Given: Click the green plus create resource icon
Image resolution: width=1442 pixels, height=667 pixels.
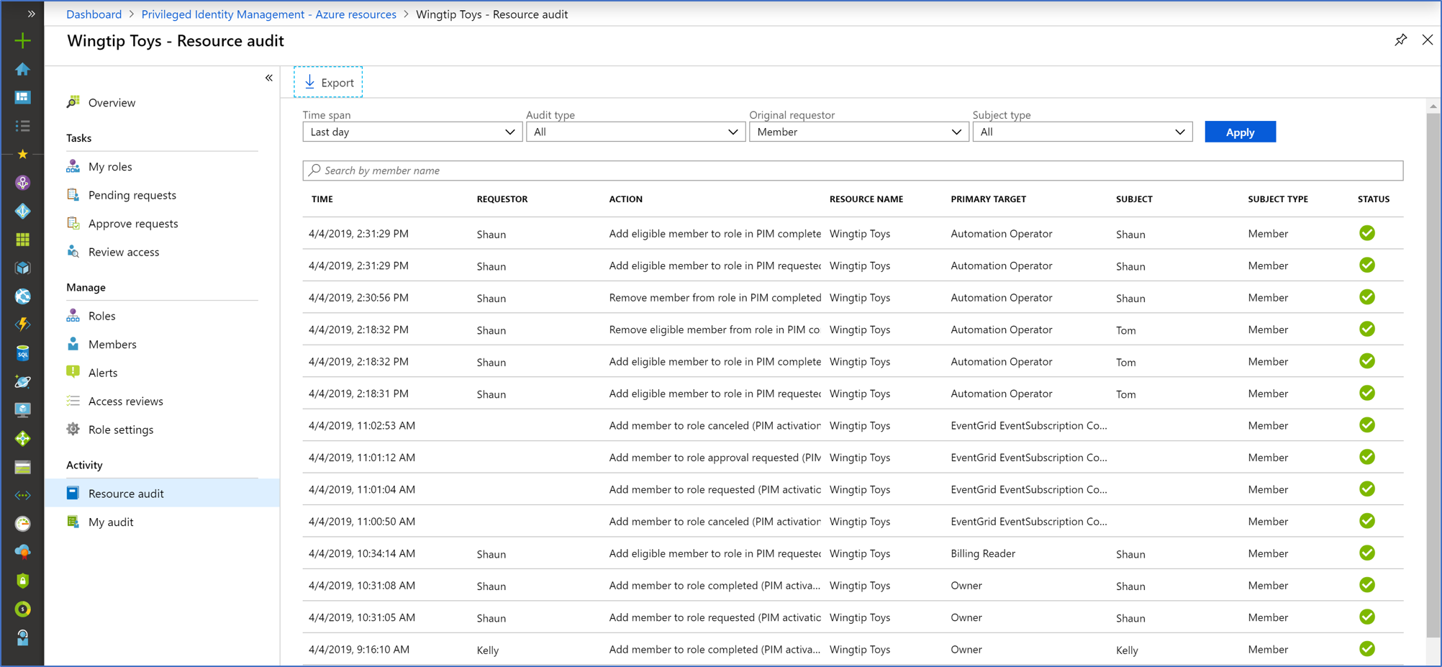Looking at the screenshot, I should coord(22,40).
